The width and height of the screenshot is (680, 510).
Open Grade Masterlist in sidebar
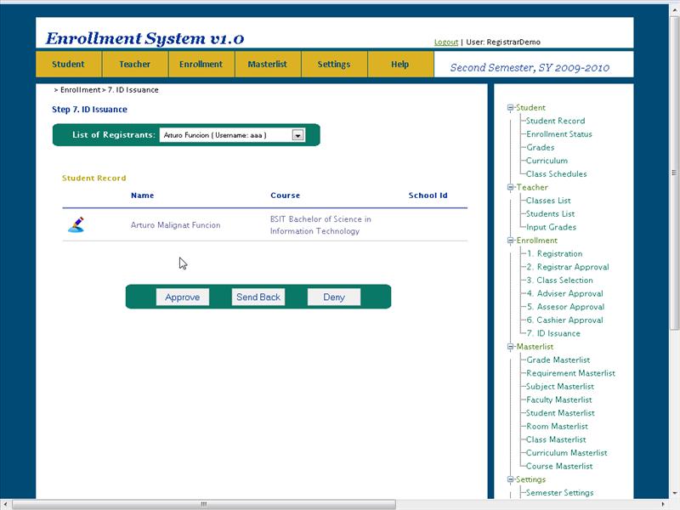point(558,360)
